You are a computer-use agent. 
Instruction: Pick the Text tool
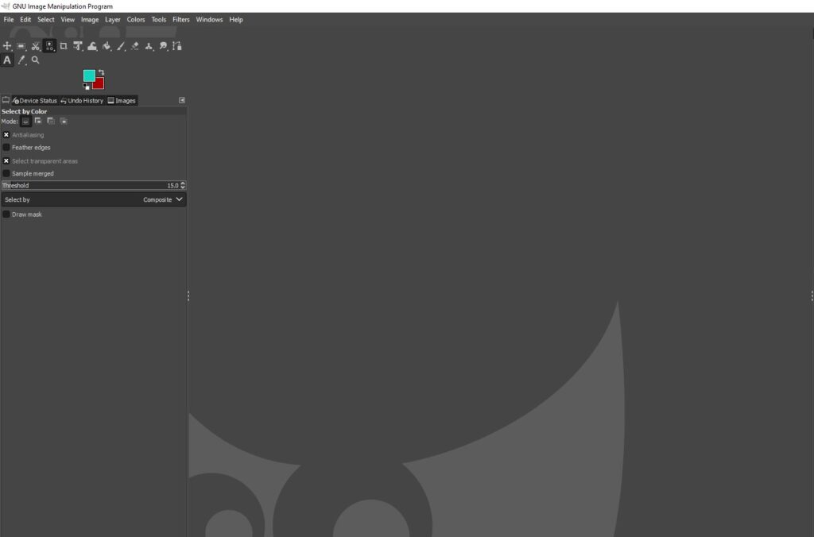[x=7, y=60]
